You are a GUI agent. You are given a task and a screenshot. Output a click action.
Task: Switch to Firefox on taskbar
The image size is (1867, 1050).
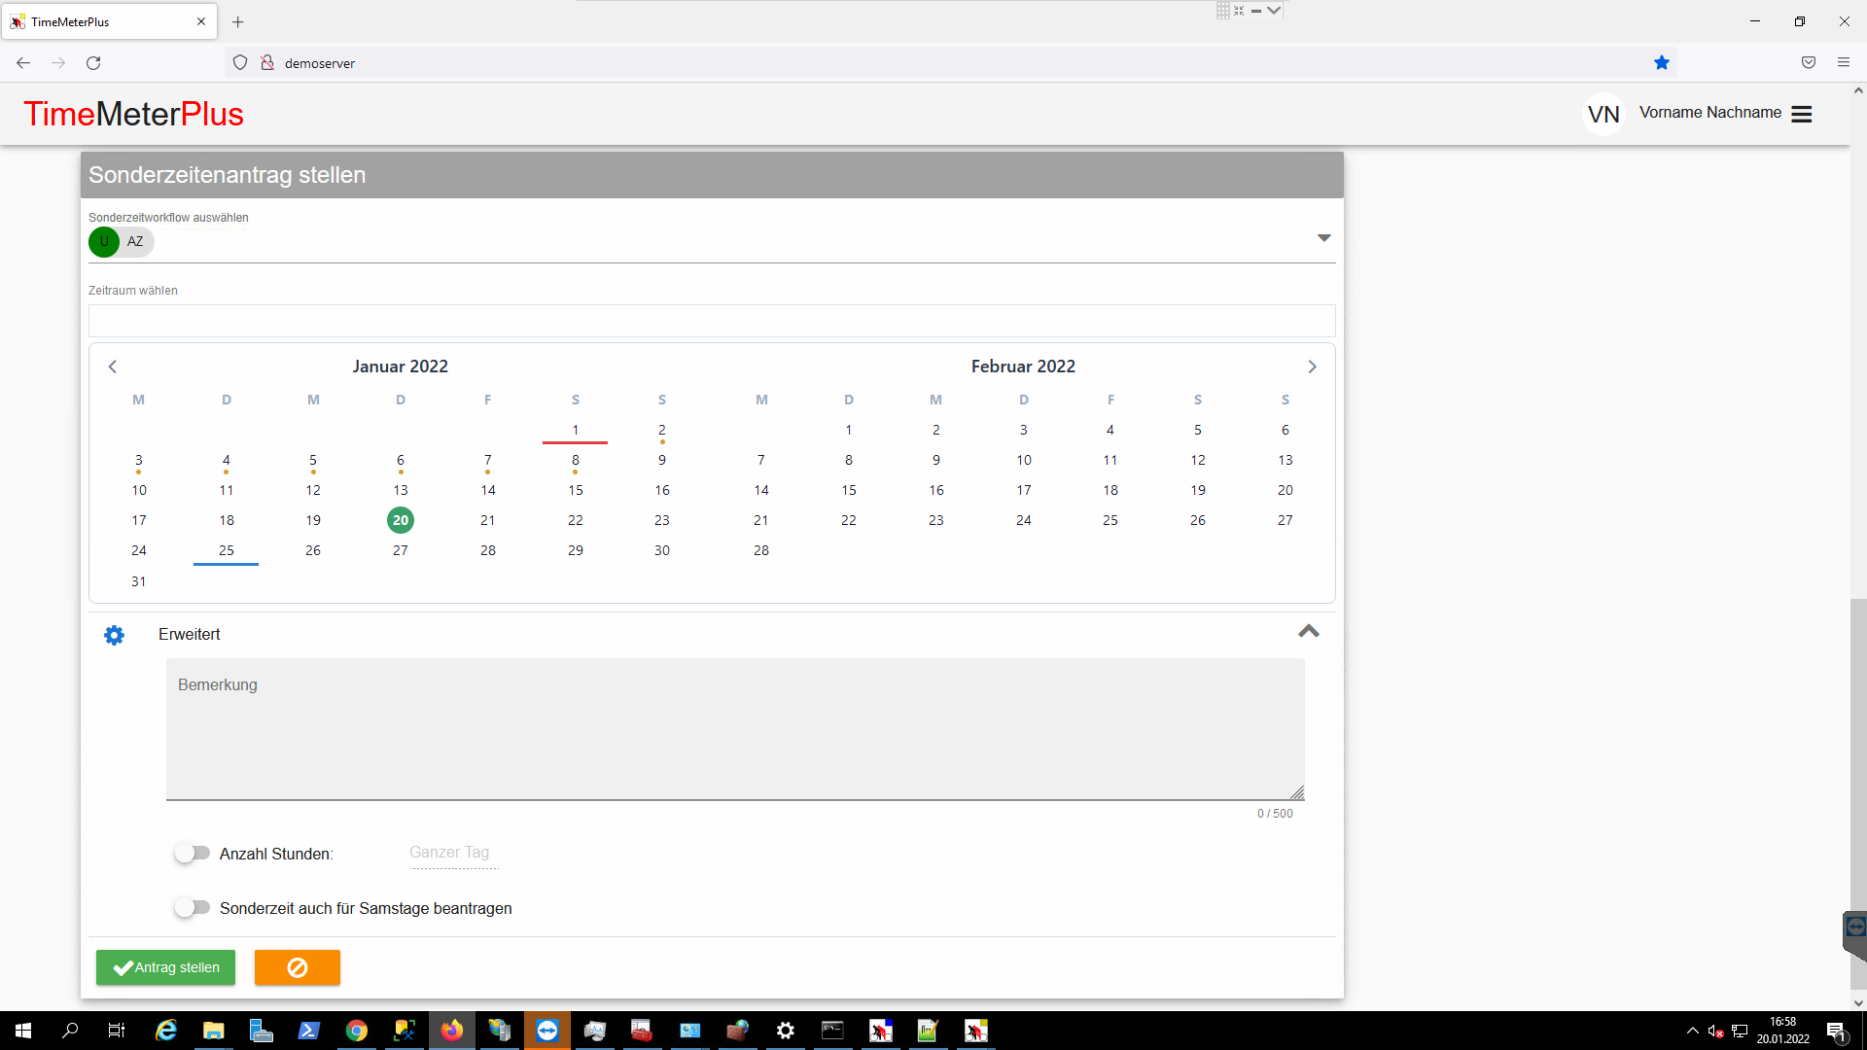[452, 1031]
